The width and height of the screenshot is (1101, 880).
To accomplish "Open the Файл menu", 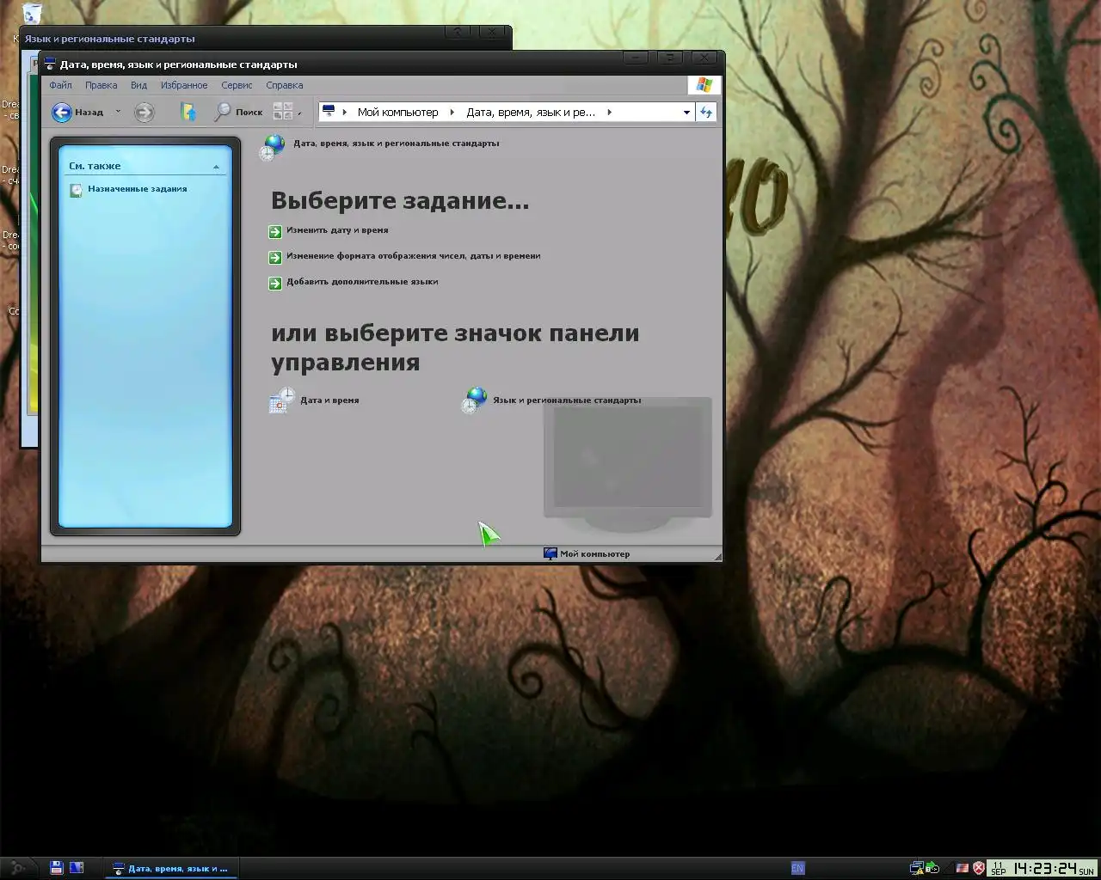I will tap(60, 85).
